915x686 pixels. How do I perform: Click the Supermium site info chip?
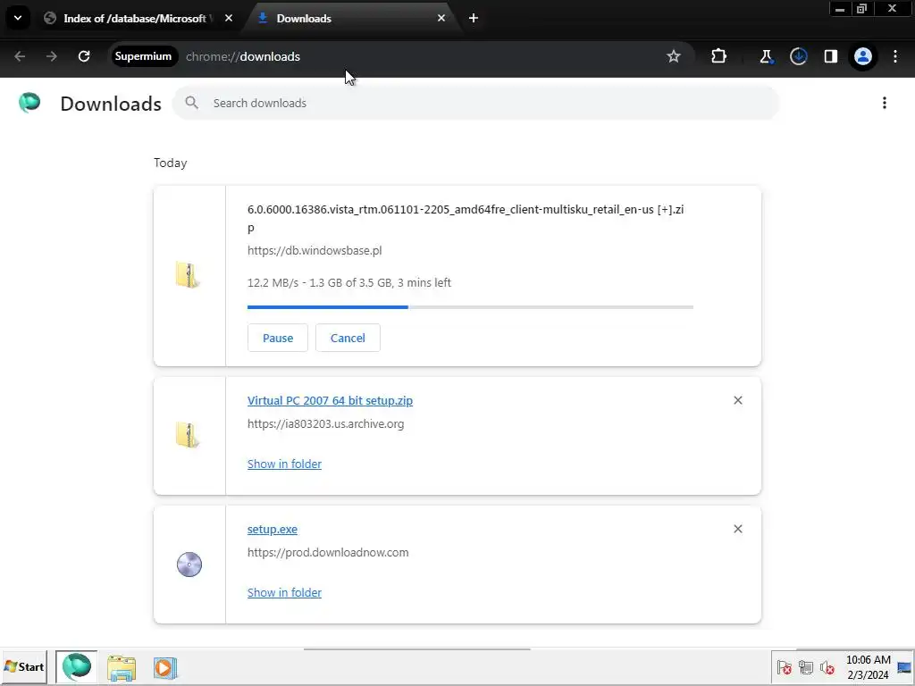[x=143, y=56]
